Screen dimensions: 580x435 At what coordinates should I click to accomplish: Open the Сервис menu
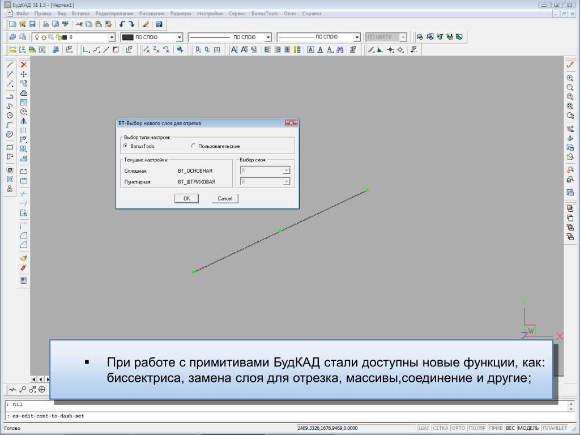pos(237,14)
